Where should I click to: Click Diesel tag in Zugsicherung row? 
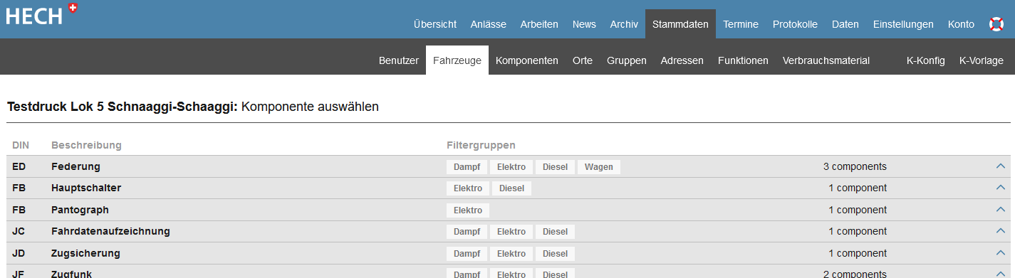(x=555, y=254)
